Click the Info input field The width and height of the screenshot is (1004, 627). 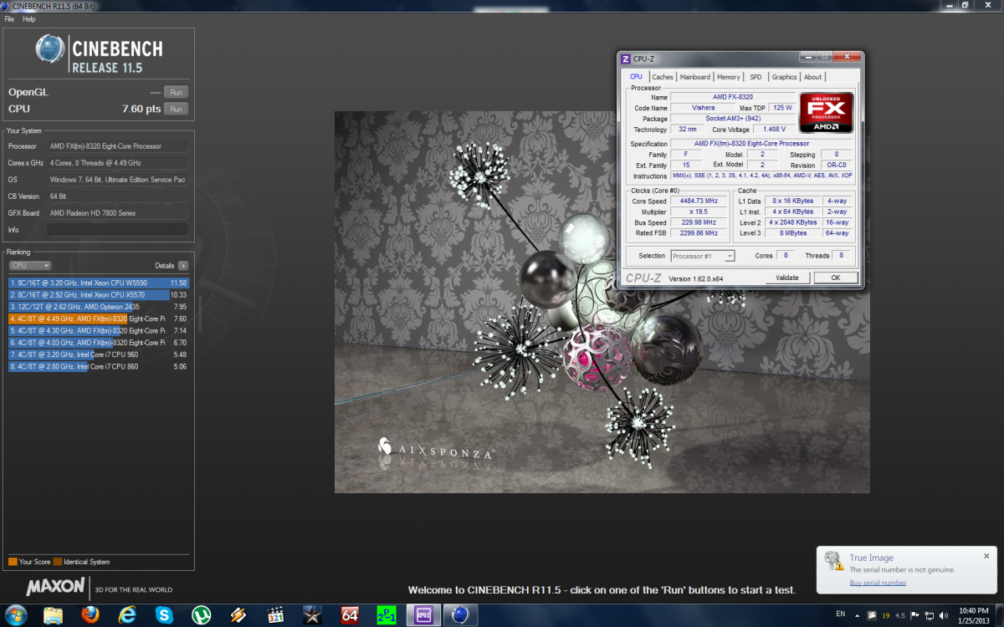point(117,229)
